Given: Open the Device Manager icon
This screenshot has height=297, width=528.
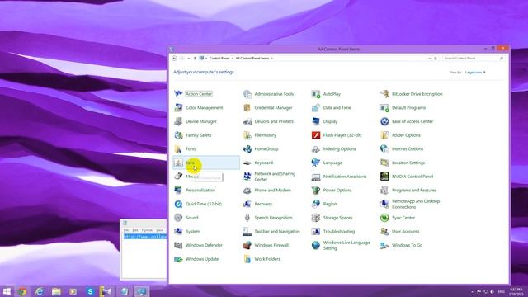Looking at the screenshot, I should coord(178,121).
